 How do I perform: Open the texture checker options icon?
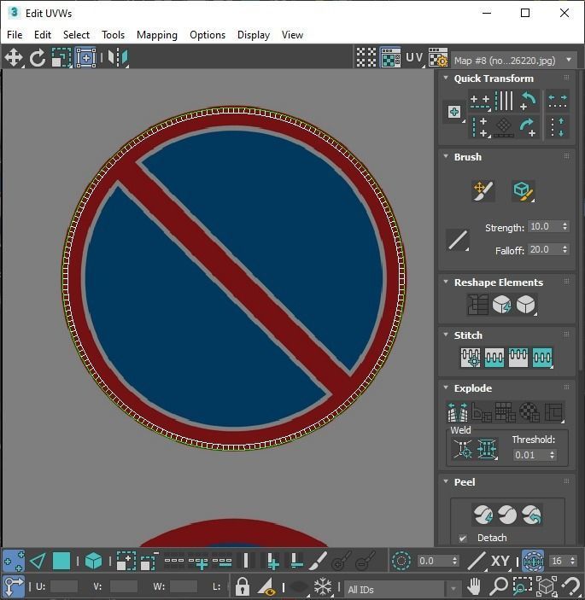[x=438, y=57]
